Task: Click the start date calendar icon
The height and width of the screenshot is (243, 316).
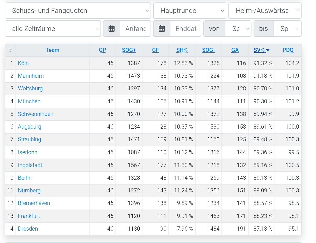Action: pyautogui.click(x=112, y=29)
